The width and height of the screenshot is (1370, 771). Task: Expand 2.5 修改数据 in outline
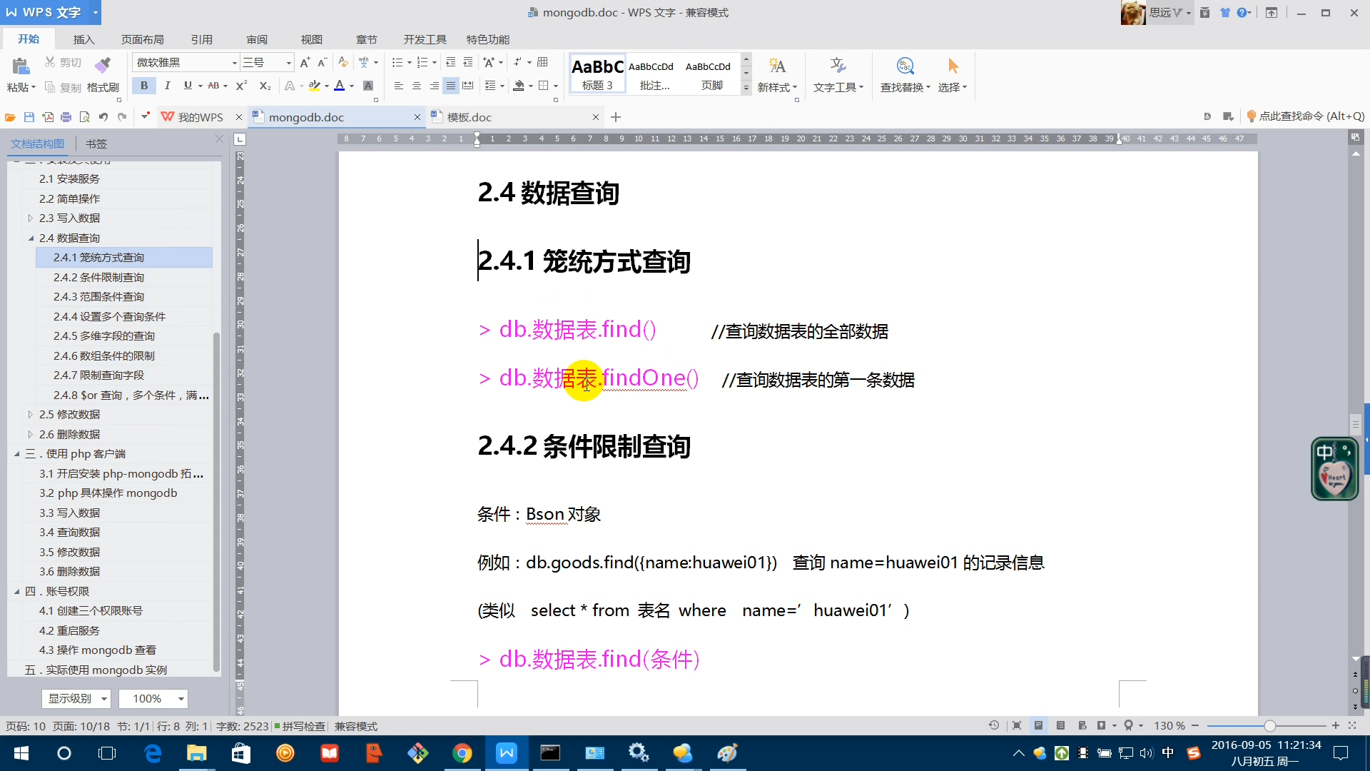[30, 415]
